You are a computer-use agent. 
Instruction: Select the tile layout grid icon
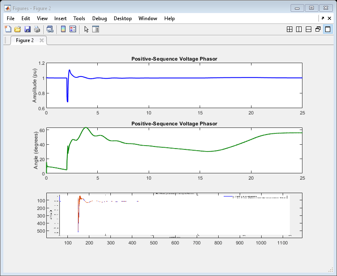[289, 29]
